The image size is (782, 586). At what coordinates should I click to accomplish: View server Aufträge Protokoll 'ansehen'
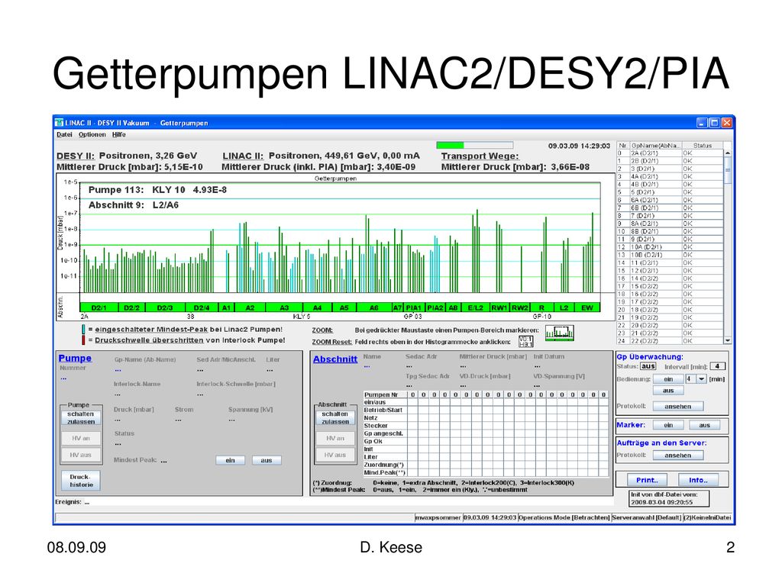pos(678,456)
